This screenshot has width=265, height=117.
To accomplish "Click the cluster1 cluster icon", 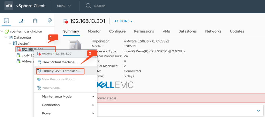I will pos(14,44).
